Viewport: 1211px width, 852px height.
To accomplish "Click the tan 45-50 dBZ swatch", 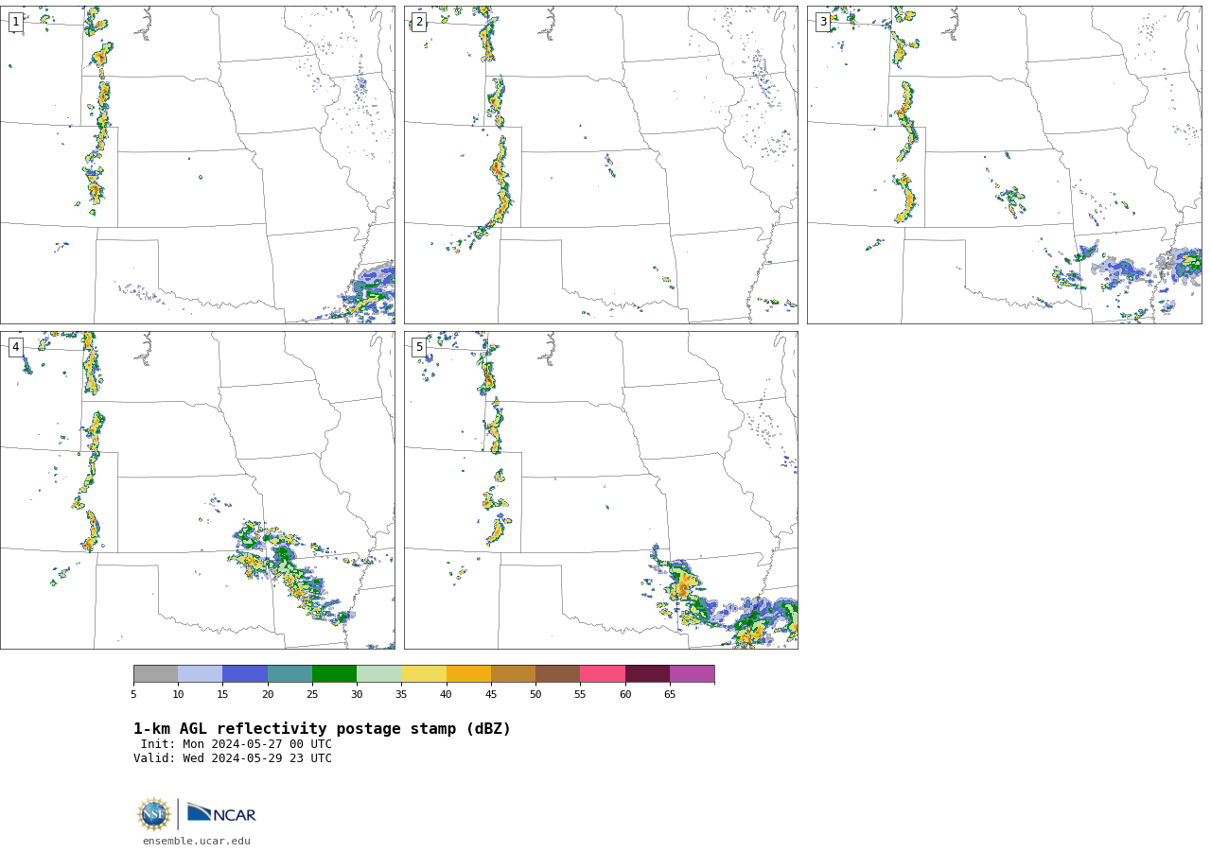I will coord(513,674).
